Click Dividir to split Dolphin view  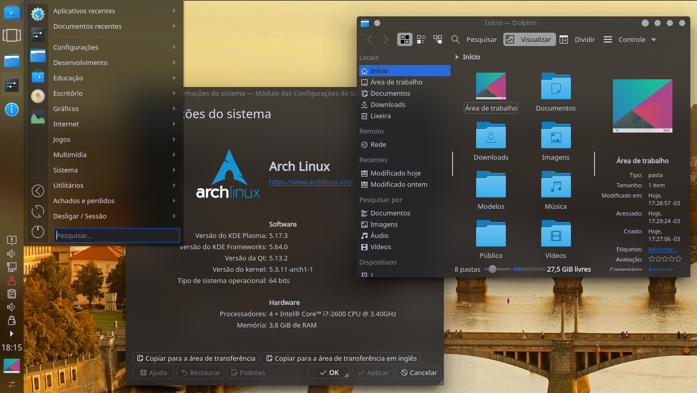pyautogui.click(x=577, y=39)
